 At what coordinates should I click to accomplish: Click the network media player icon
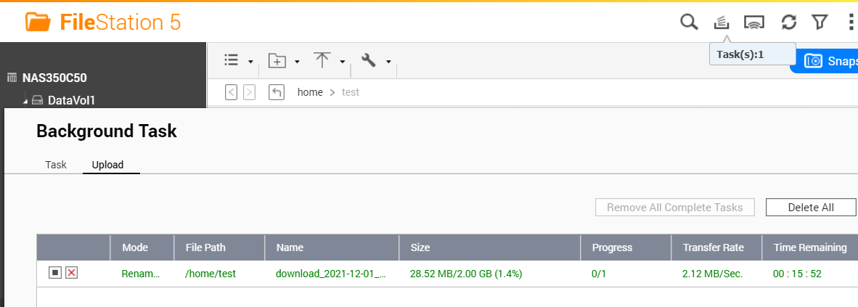click(754, 22)
